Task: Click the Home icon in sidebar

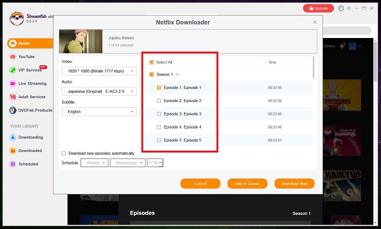Action: pos(13,43)
